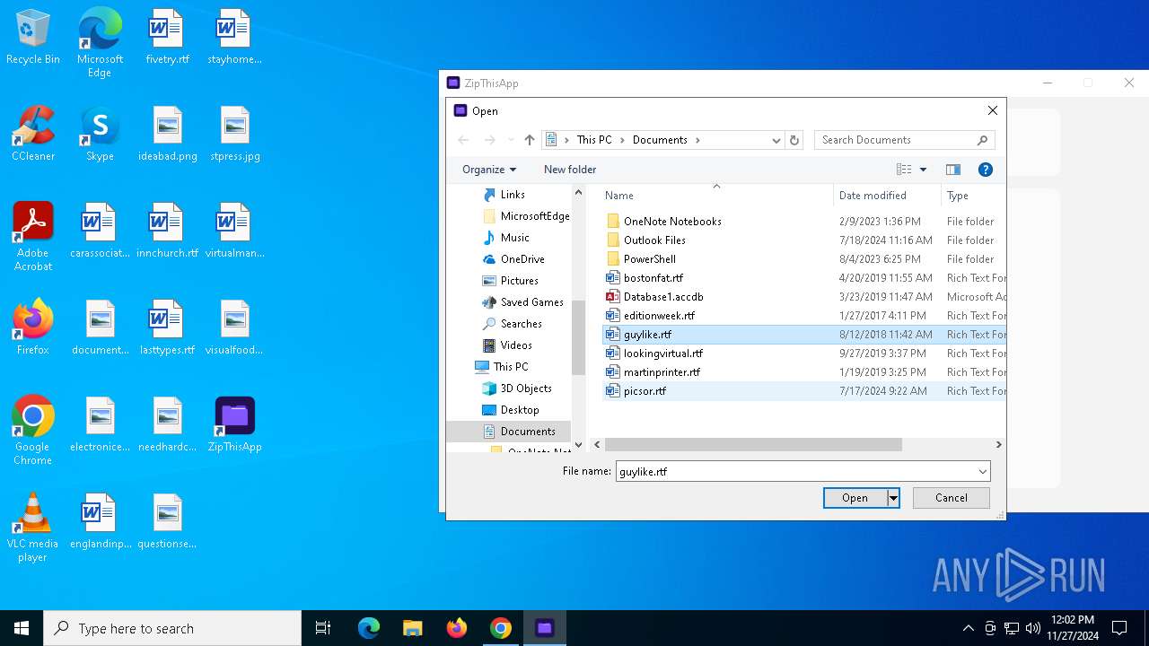
Task: Click New folder in the toolbar
Action: click(570, 170)
